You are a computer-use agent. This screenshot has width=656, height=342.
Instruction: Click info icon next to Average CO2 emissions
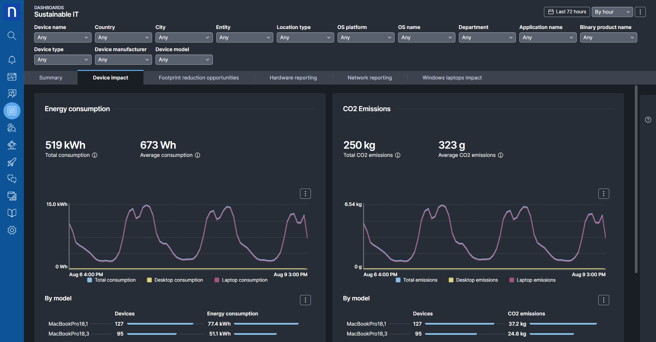coord(501,155)
